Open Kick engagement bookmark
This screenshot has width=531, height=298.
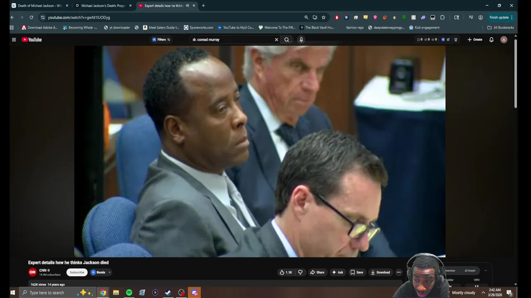coord(424,28)
